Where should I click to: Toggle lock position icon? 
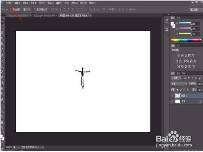[x=184, y=90]
